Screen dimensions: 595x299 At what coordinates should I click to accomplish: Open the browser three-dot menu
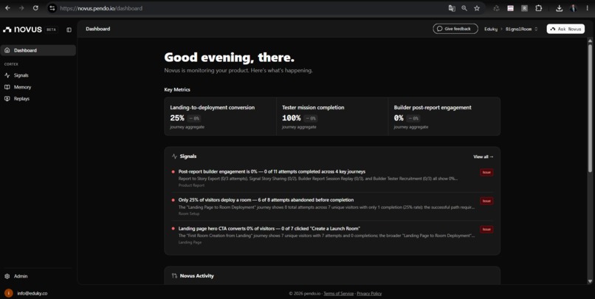587,8
